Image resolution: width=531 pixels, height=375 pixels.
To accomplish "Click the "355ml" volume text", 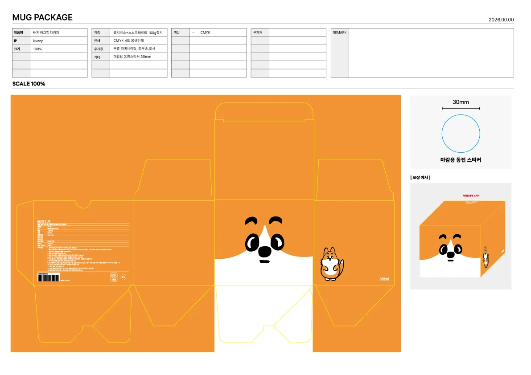I will pos(384,279).
